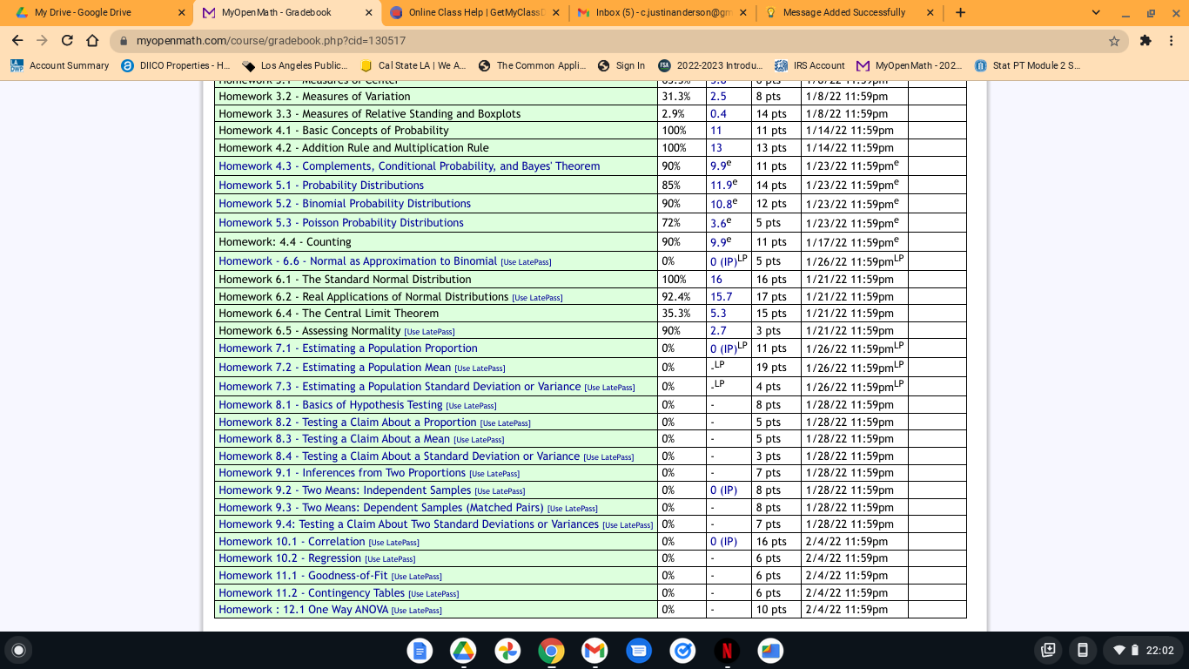Open the 15.7 score for Homework 6.2
Screen dimensions: 1189x669
pyautogui.click(x=721, y=297)
